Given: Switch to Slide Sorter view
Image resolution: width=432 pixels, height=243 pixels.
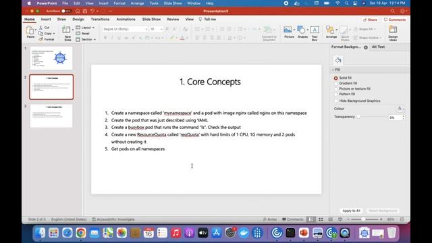Looking at the screenshot, I should (321, 219).
